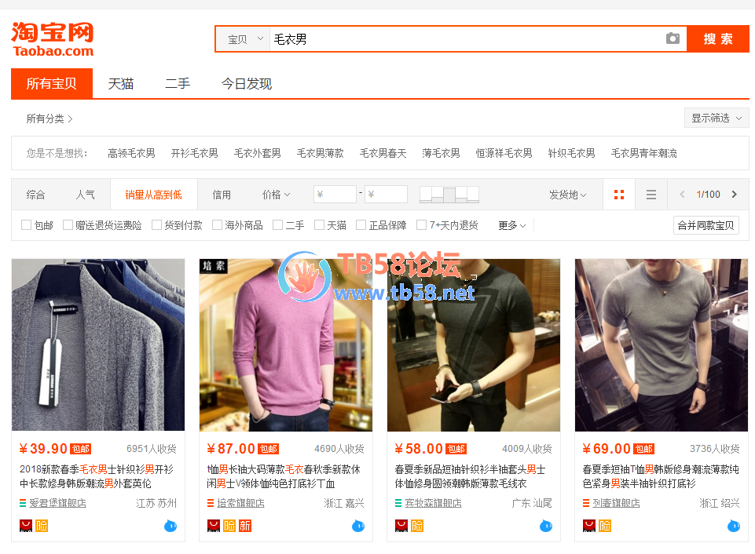This screenshot has height=554, width=755.
Task: Tick the 天猫 filter checkbox
Action: 319,225
